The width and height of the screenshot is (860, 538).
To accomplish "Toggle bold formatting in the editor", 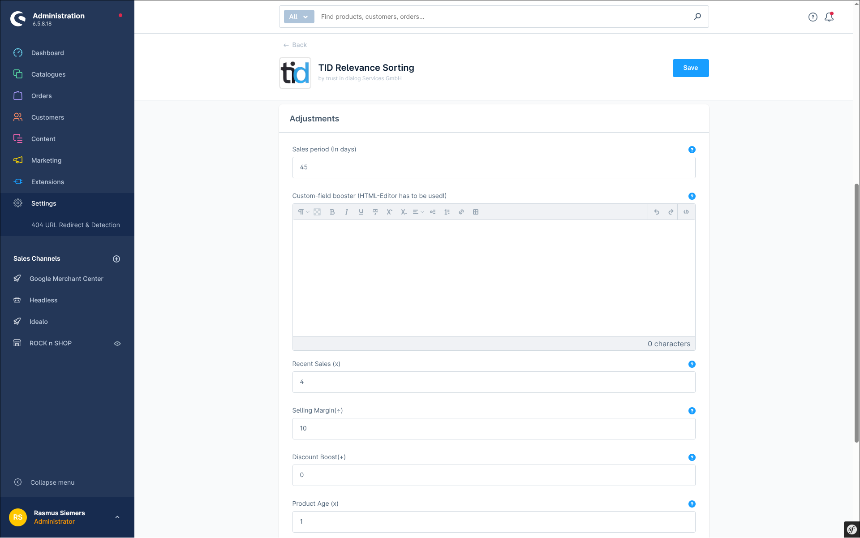I will click(332, 212).
